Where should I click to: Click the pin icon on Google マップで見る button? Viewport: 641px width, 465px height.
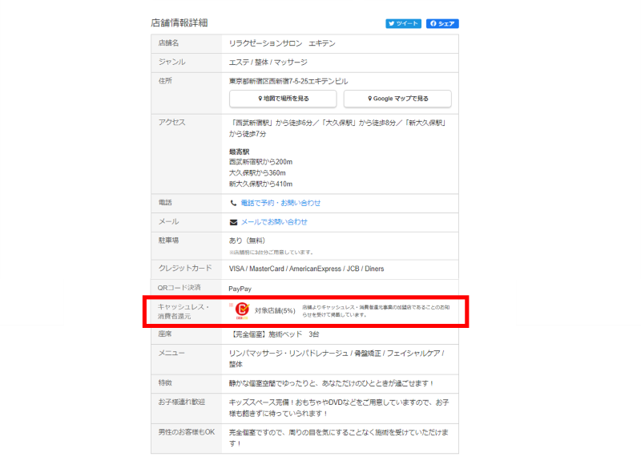click(x=369, y=99)
